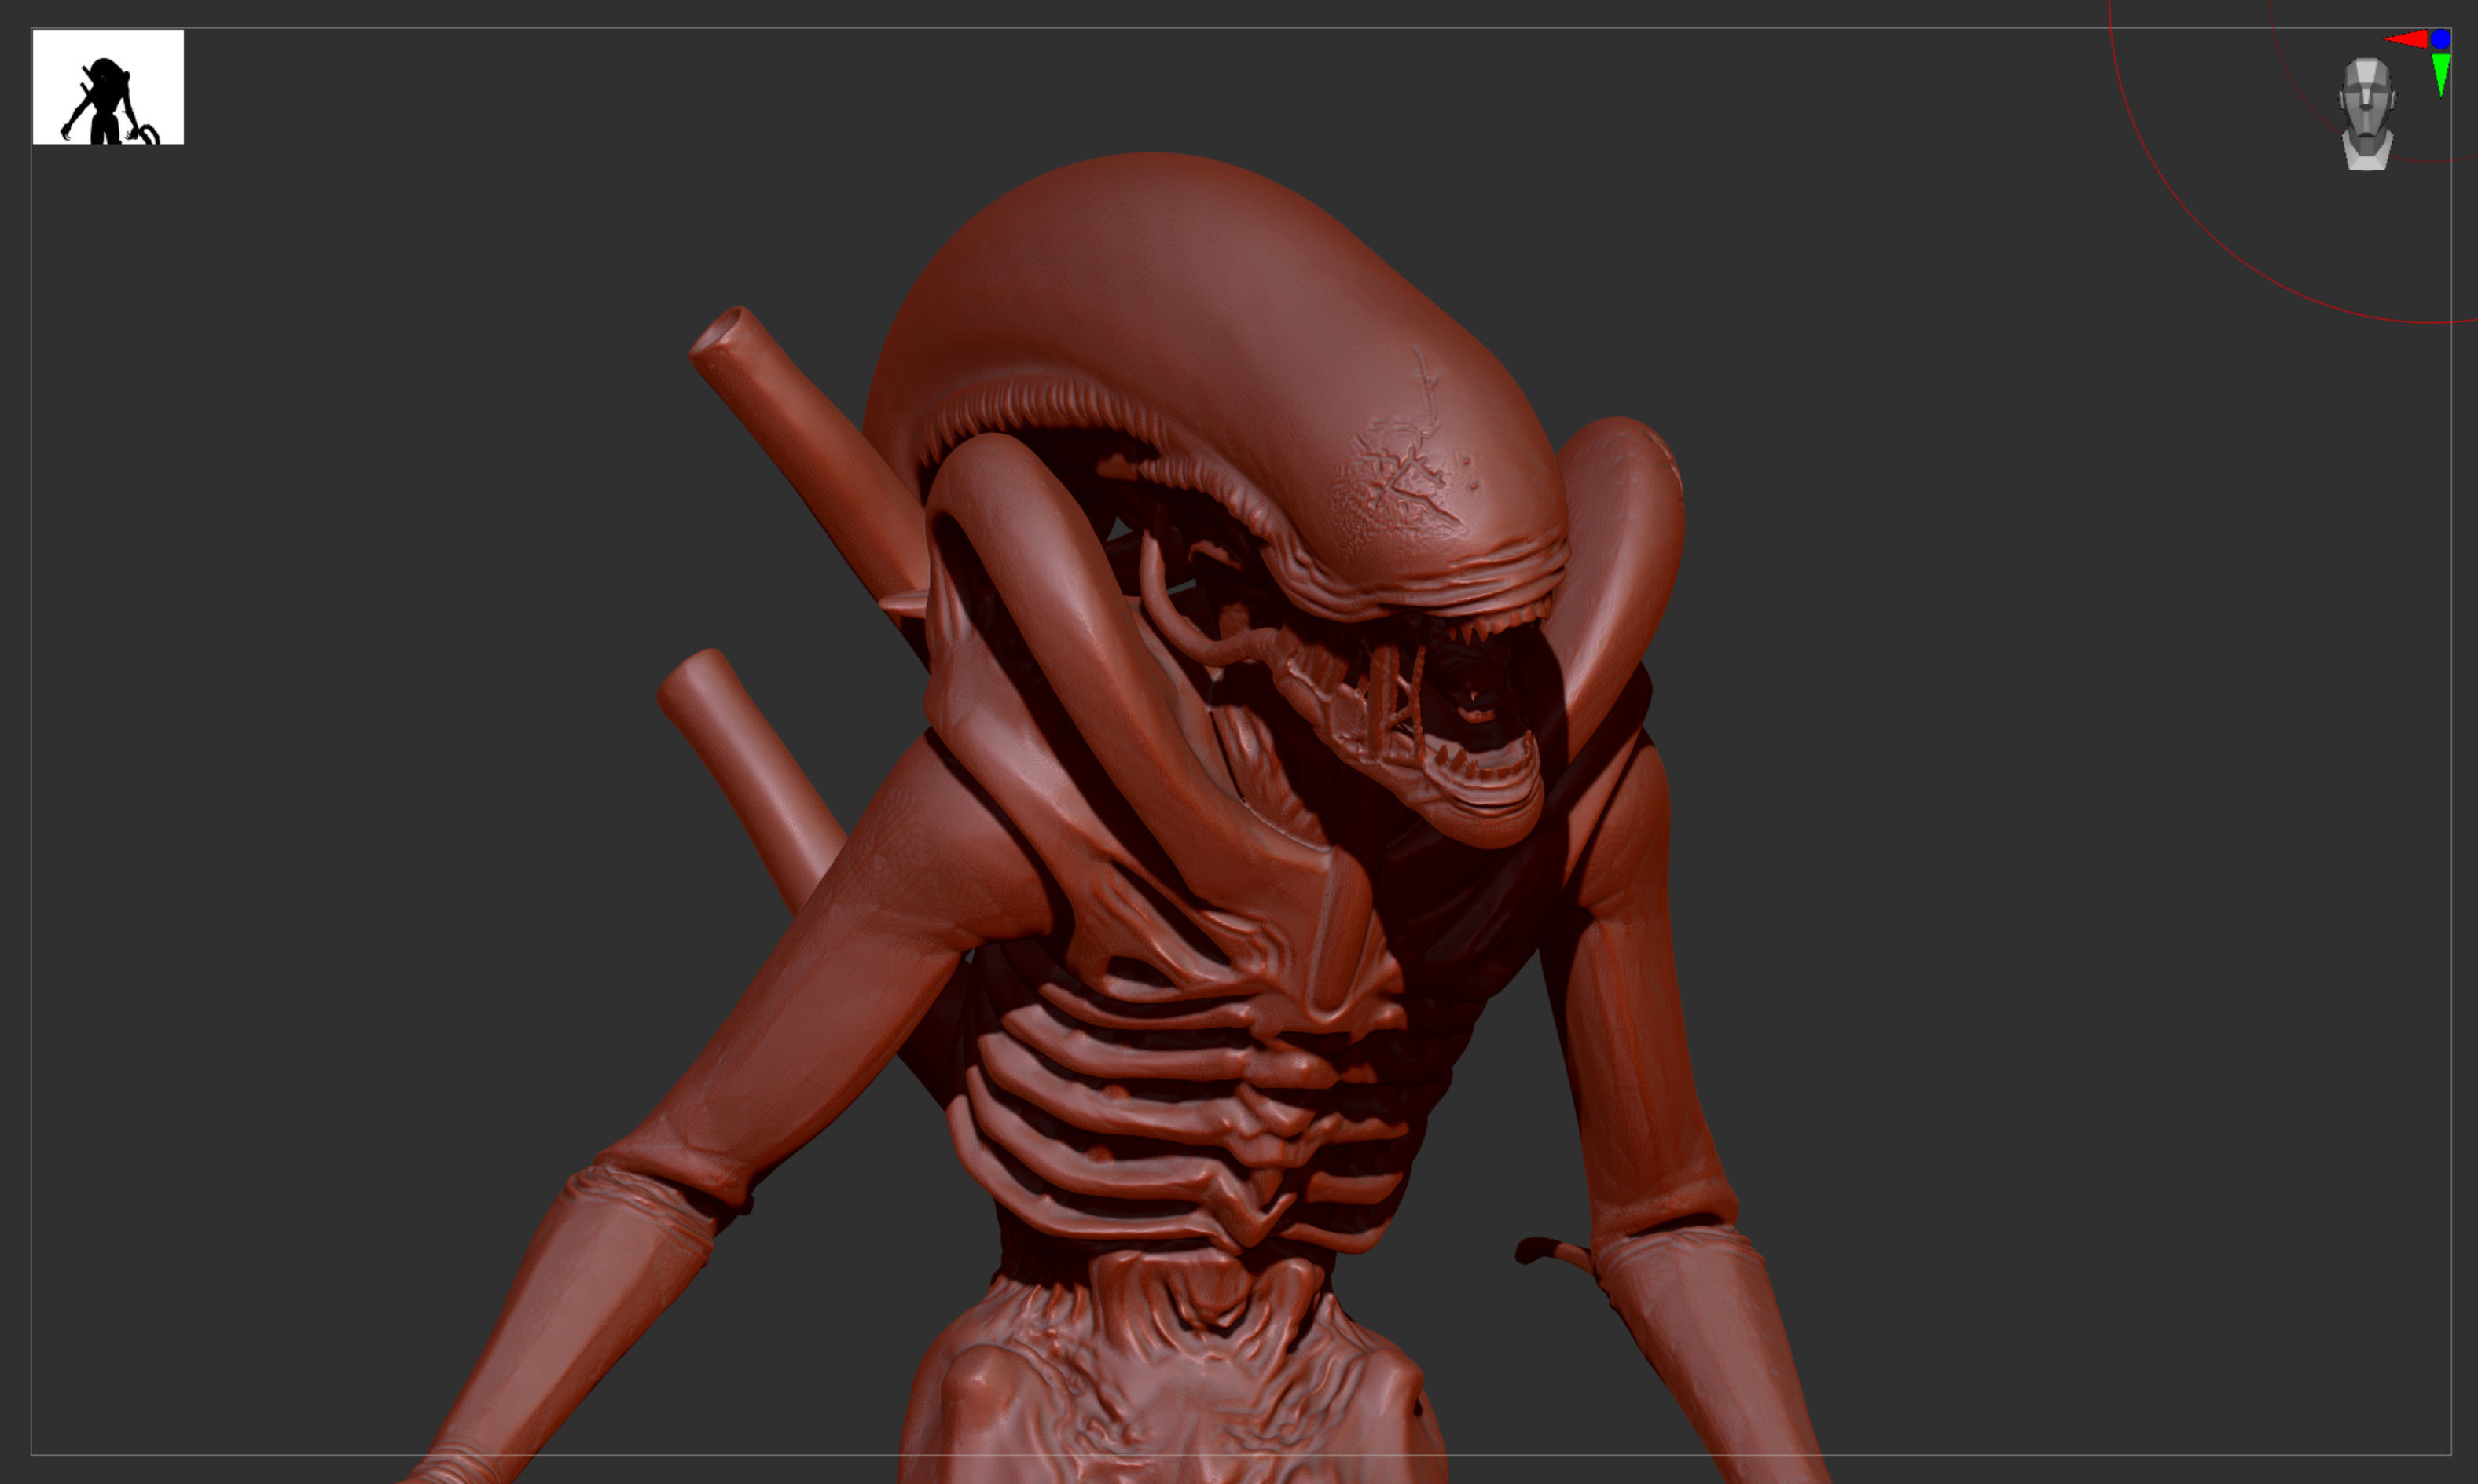Screen dimensions: 2478x1484
Task: Click the green Y-axis cone
Action: pyautogui.click(x=2441, y=75)
